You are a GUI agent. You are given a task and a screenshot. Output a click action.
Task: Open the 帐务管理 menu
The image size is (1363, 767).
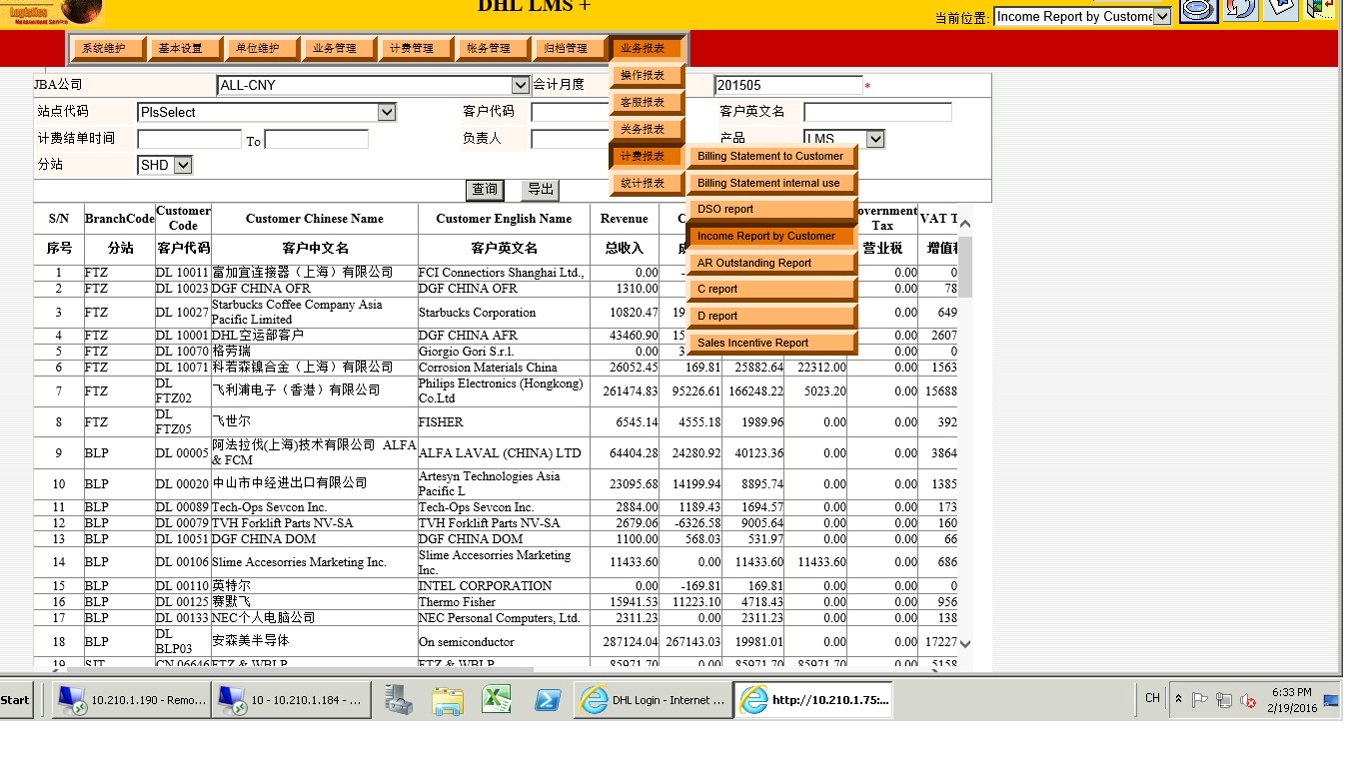click(492, 48)
